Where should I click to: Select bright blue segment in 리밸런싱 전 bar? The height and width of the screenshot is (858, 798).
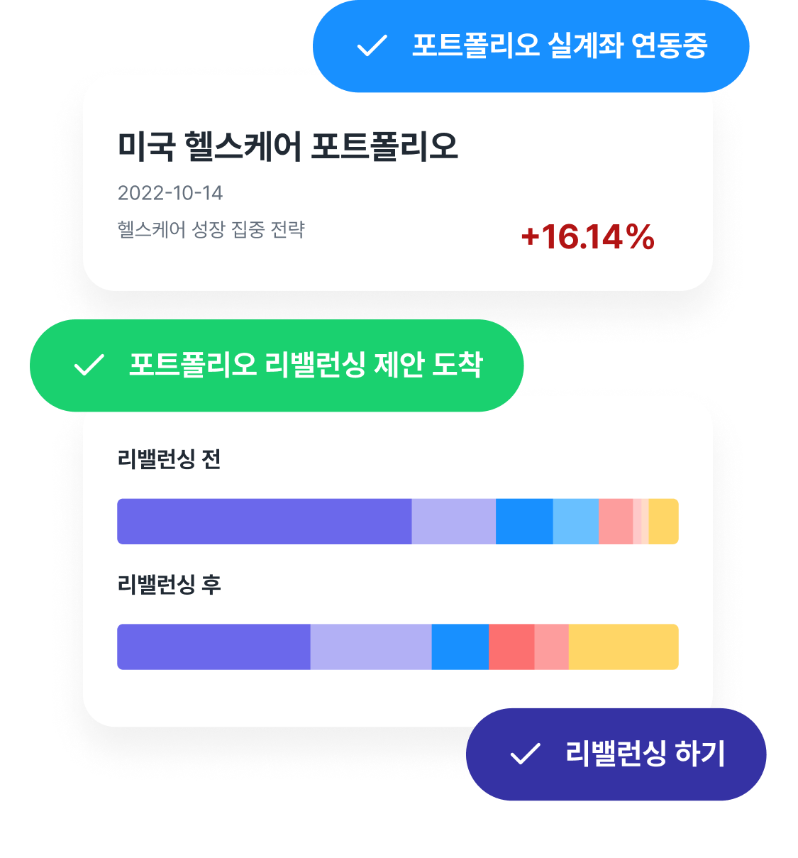point(524,522)
